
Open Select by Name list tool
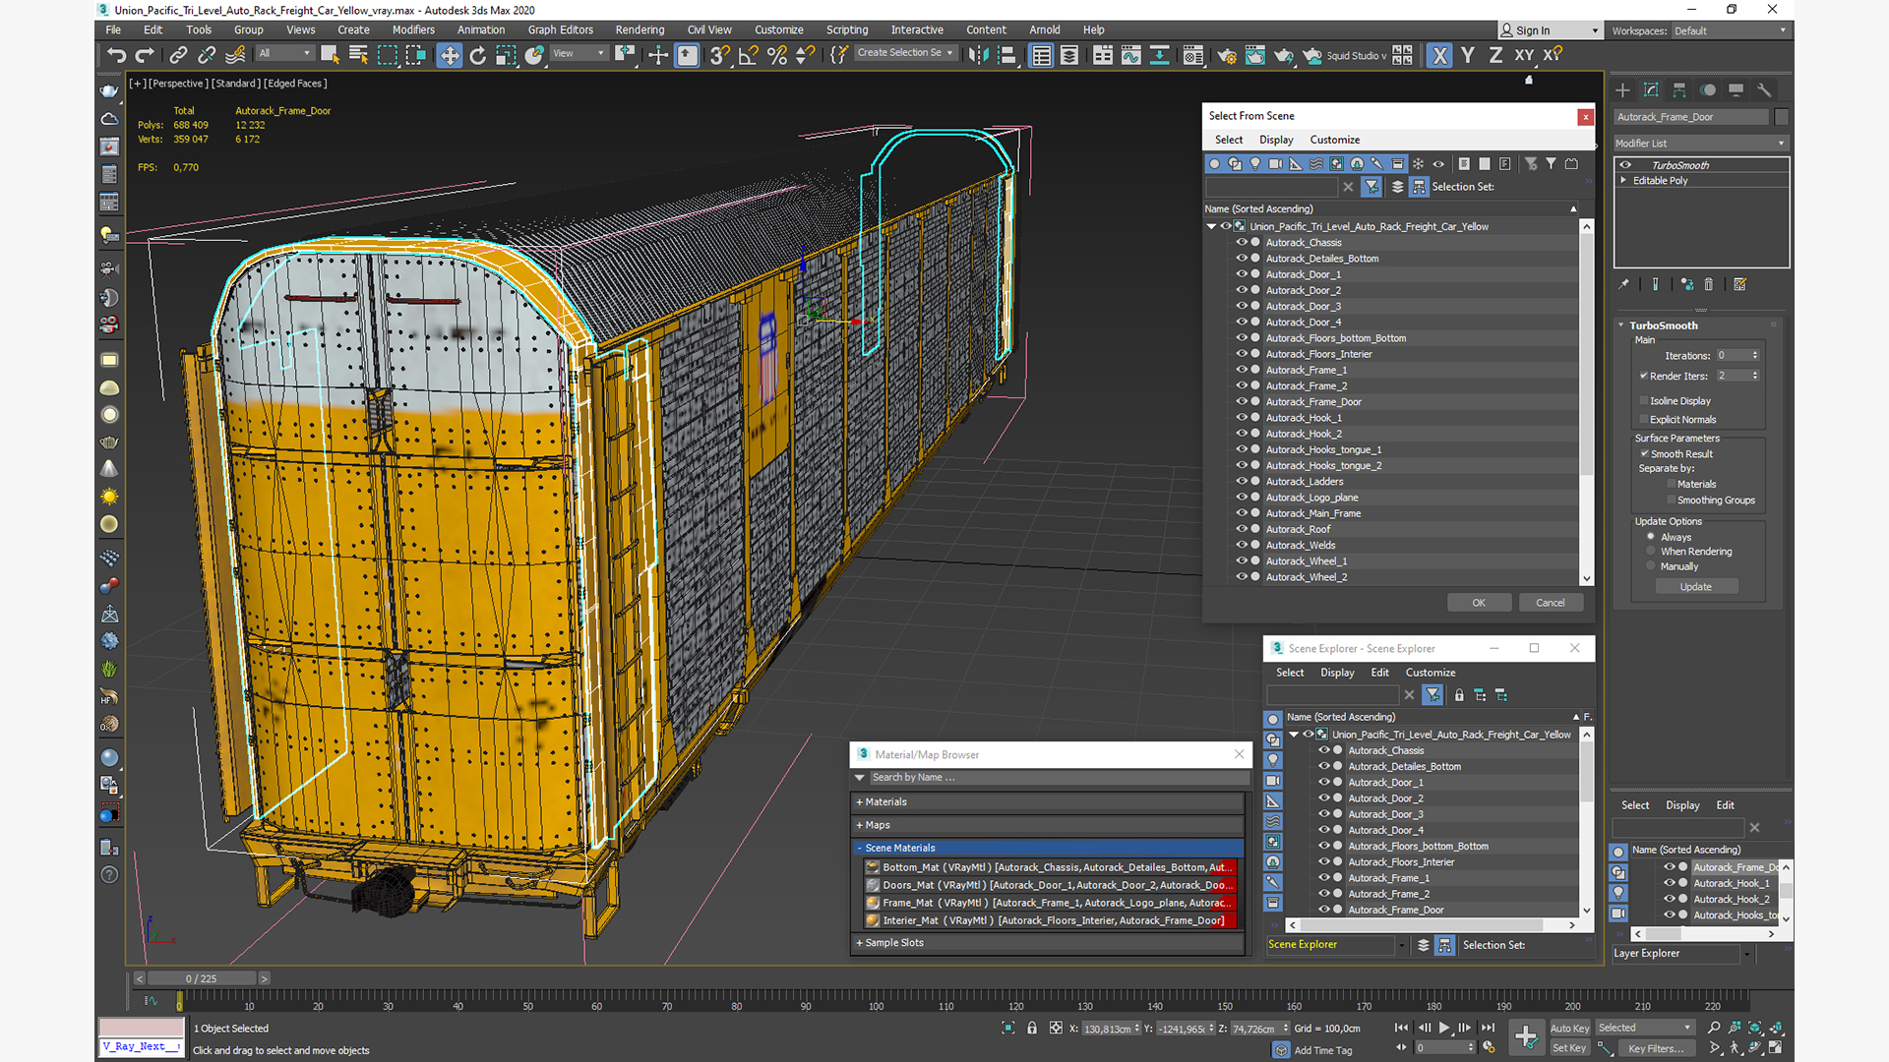[x=358, y=56]
